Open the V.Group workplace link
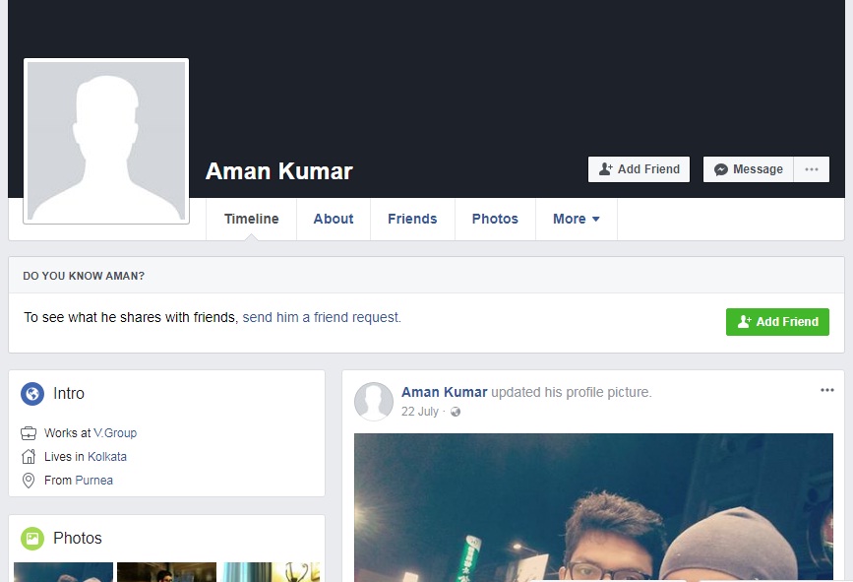 click(115, 433)
